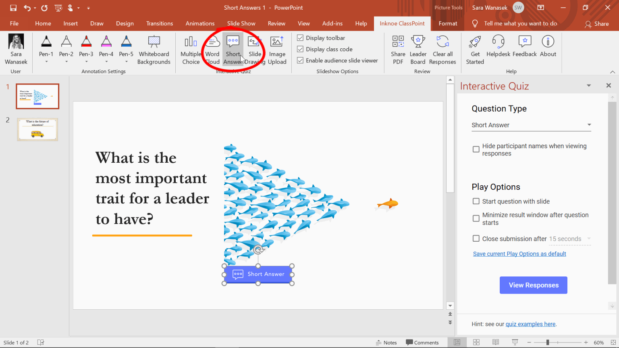Open the quiz examples here link

530,324
